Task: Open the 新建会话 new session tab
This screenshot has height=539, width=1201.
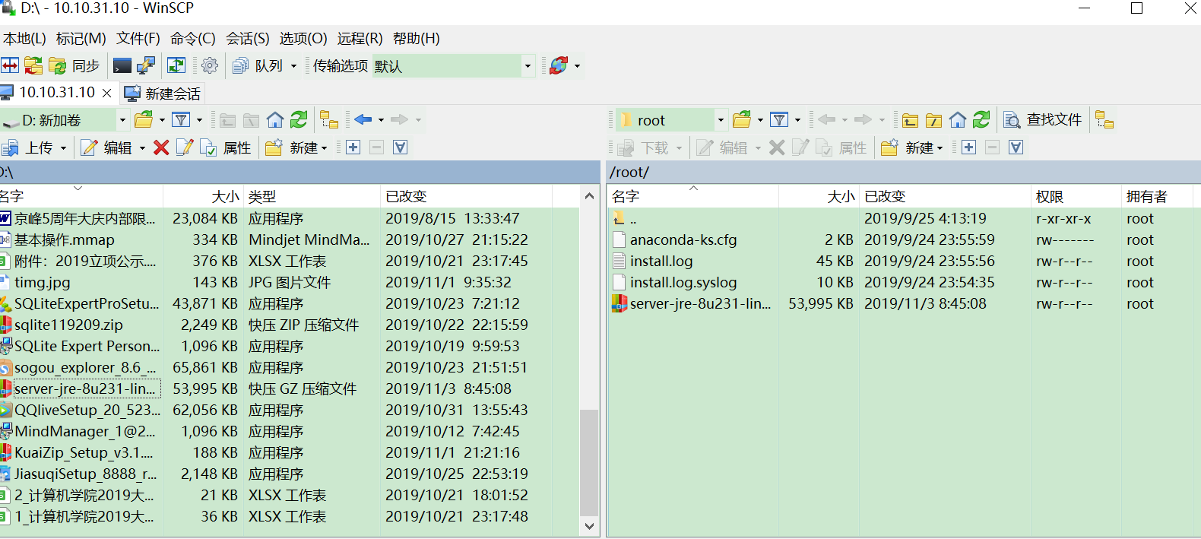Action: click(x=163, y=94)
